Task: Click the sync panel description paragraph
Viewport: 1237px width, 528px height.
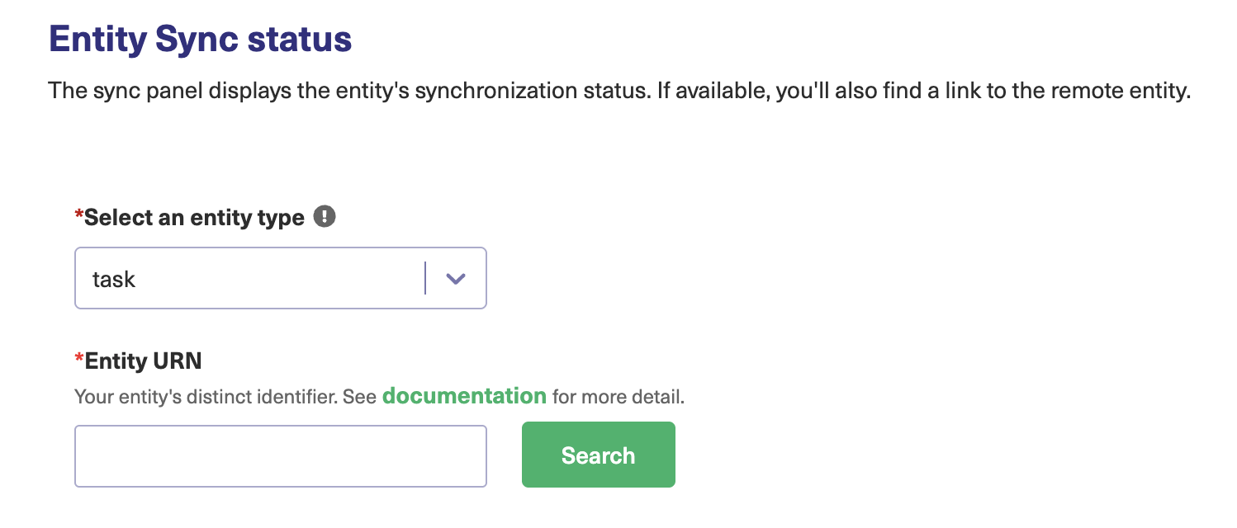Action: pyautogui.click(x=619, y=90)
